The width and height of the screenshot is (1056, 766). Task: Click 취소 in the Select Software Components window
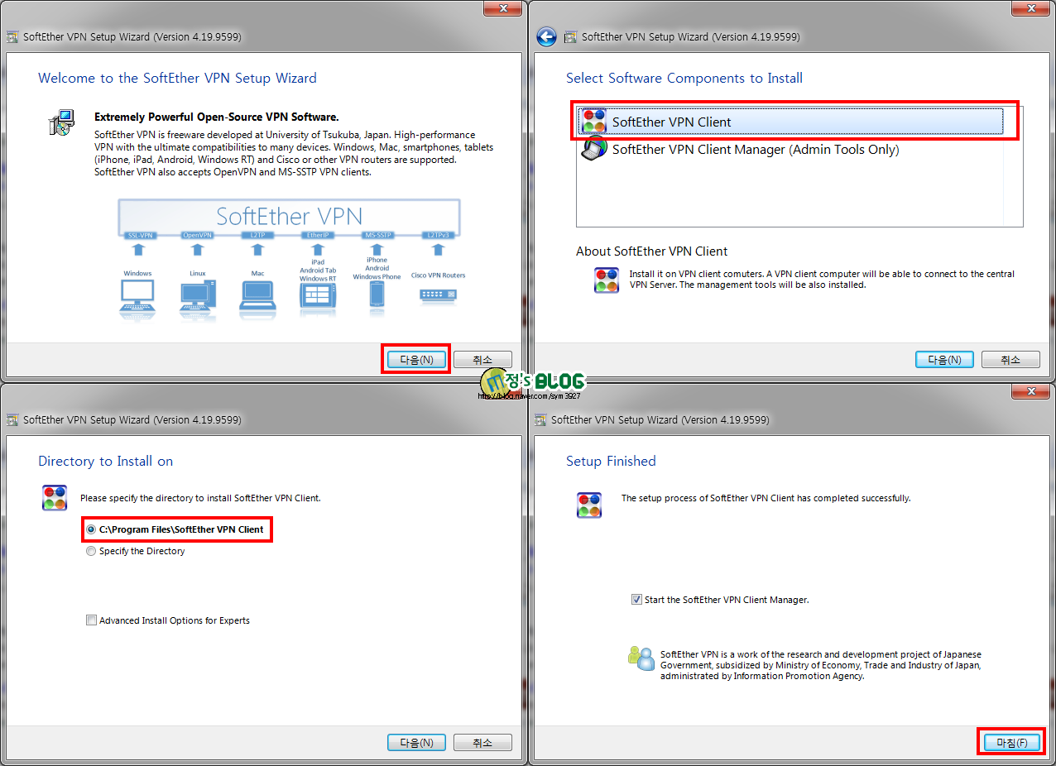click(1010, 360)
